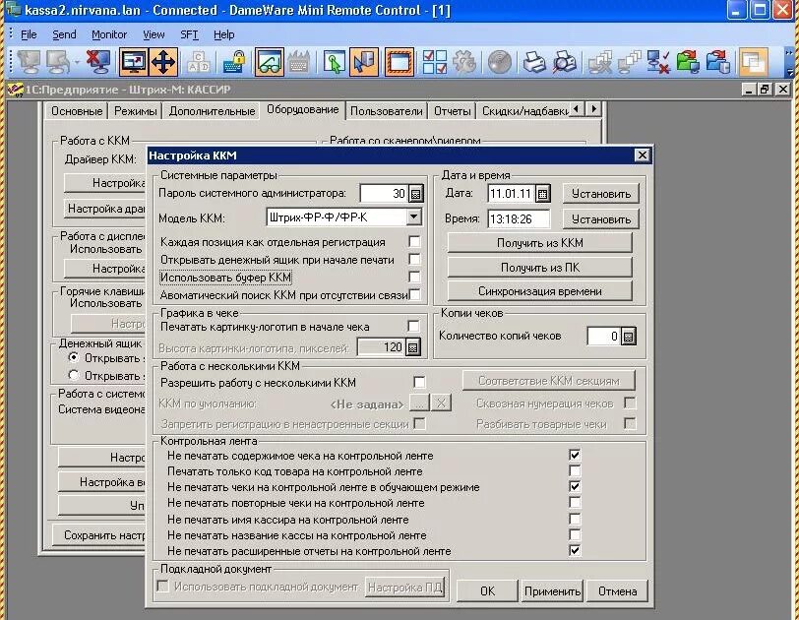Click the four-arrow move/pan toolbar icon
Image resolution: width=799 pixels, height=620 pixels.
163,62
